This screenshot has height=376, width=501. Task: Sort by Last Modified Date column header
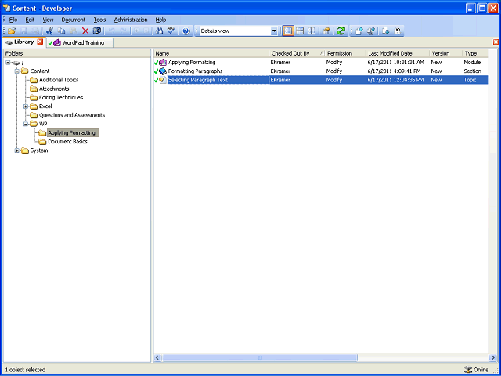click(x=398, y=53)
